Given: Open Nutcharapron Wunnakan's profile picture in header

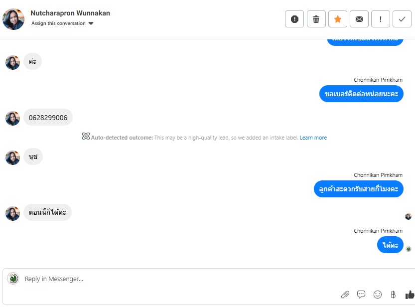Looking at the screenshot, I should click(13, 19).
